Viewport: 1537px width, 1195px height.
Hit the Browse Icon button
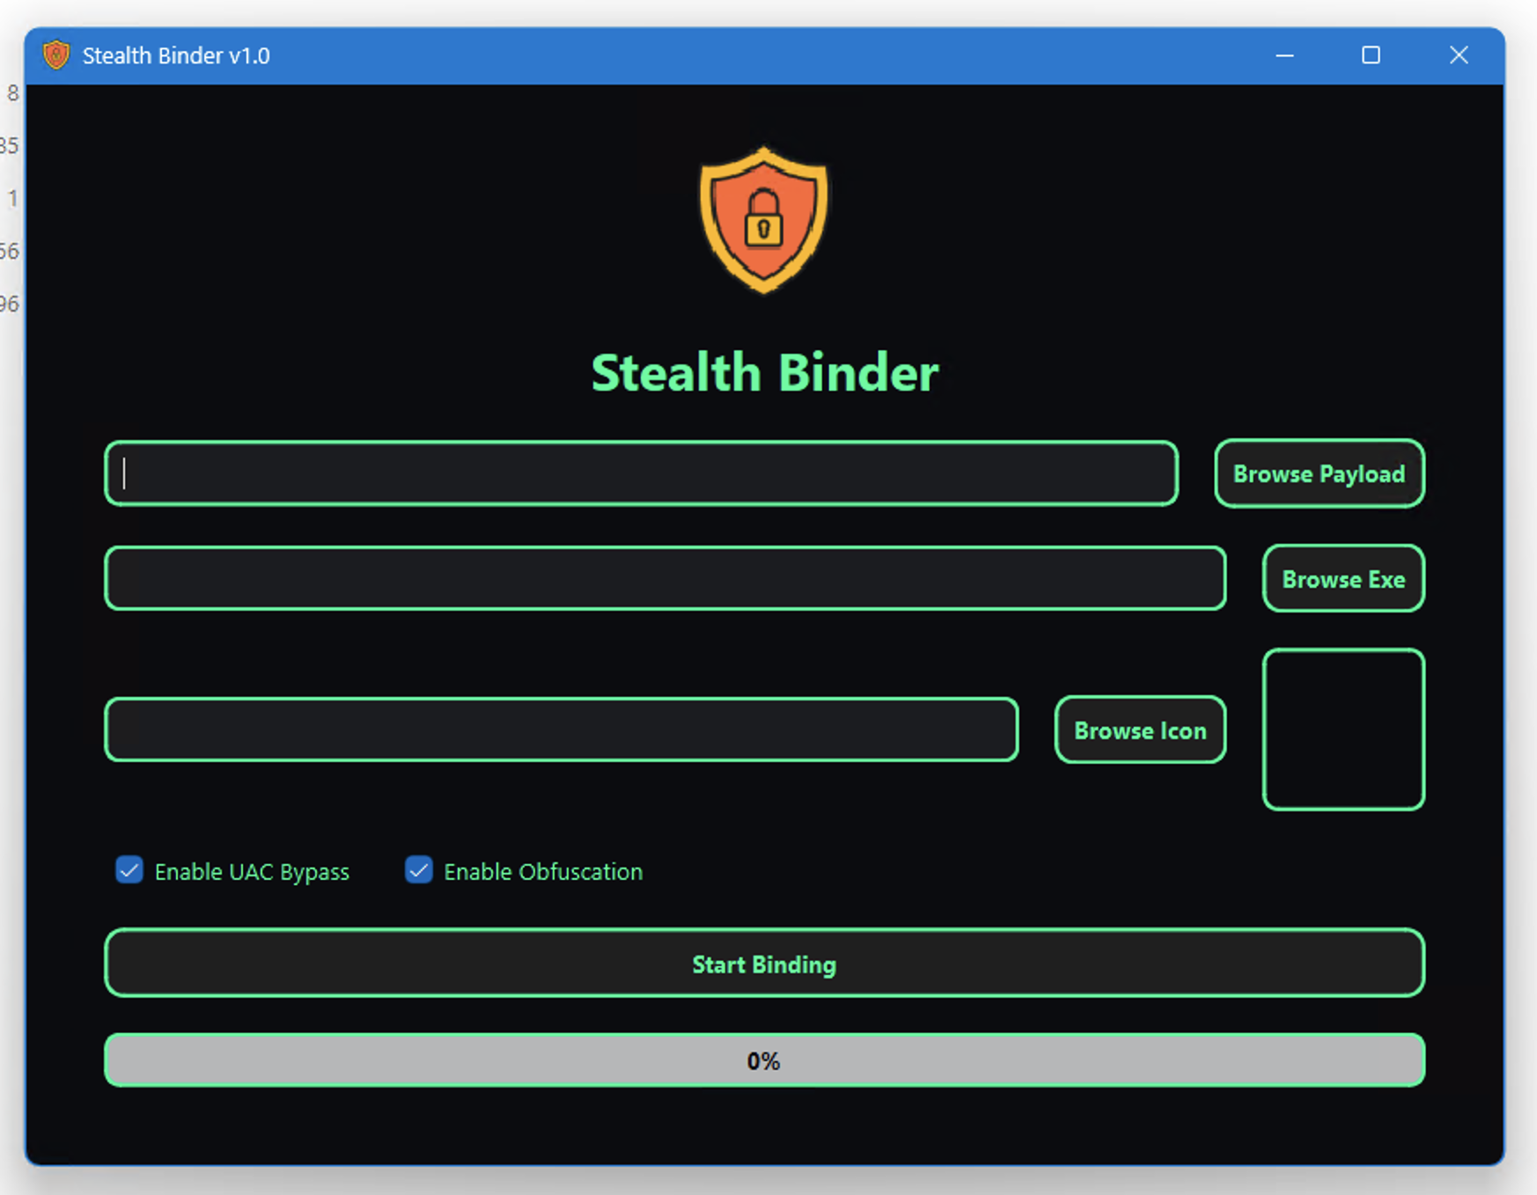(x=1140, y=730)
